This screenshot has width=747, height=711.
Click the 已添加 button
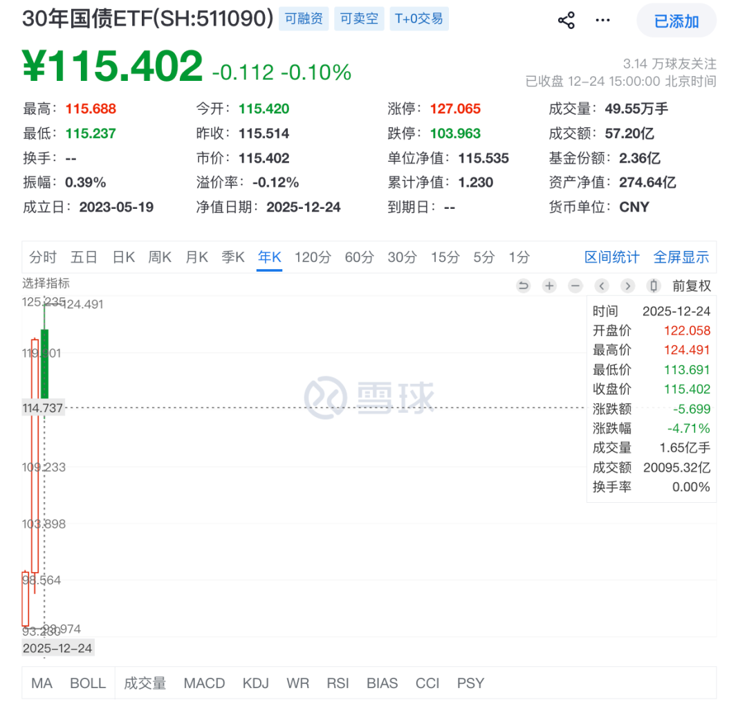click(676, 21)
